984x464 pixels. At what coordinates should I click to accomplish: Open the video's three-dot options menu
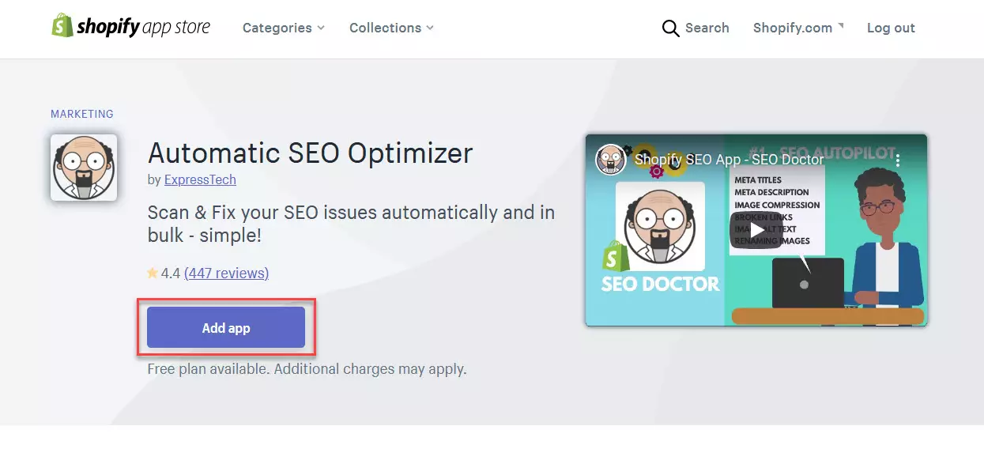[899, 160]
